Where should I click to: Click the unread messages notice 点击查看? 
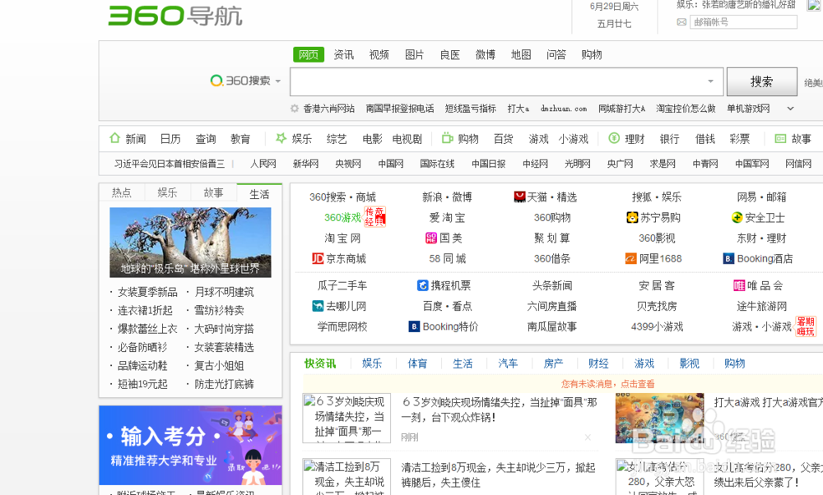tap(608, 384)
